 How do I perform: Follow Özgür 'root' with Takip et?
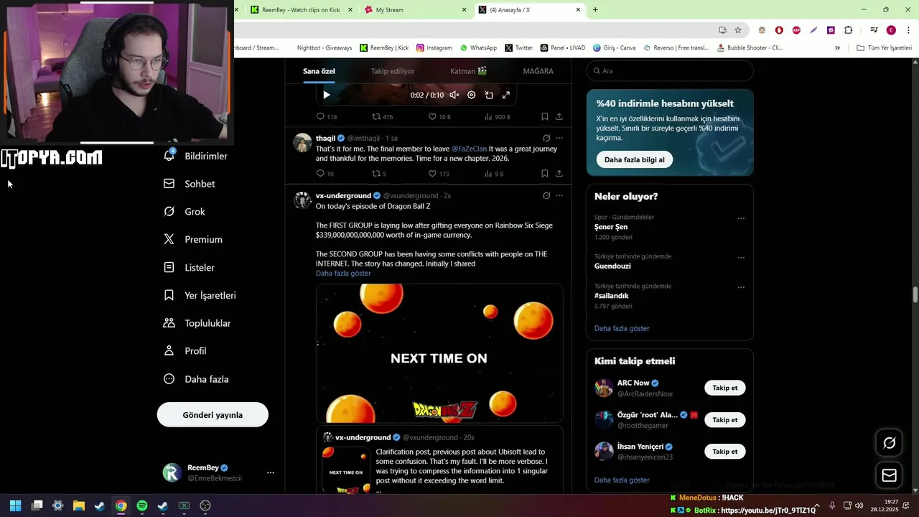point(725,419)
